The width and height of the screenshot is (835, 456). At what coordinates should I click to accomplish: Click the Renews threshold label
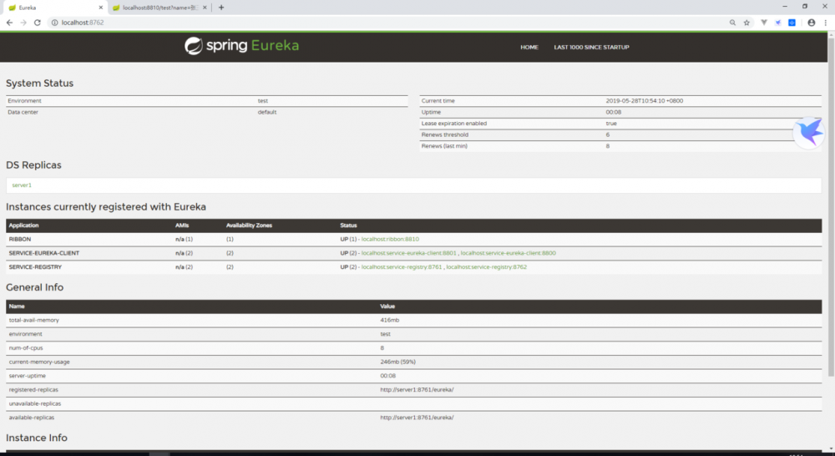445,134
